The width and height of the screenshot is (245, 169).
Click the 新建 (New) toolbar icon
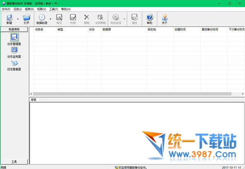pos(9,18)
